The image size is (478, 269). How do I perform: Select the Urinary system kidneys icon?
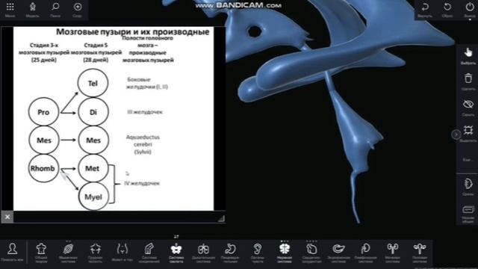[392, 249]
